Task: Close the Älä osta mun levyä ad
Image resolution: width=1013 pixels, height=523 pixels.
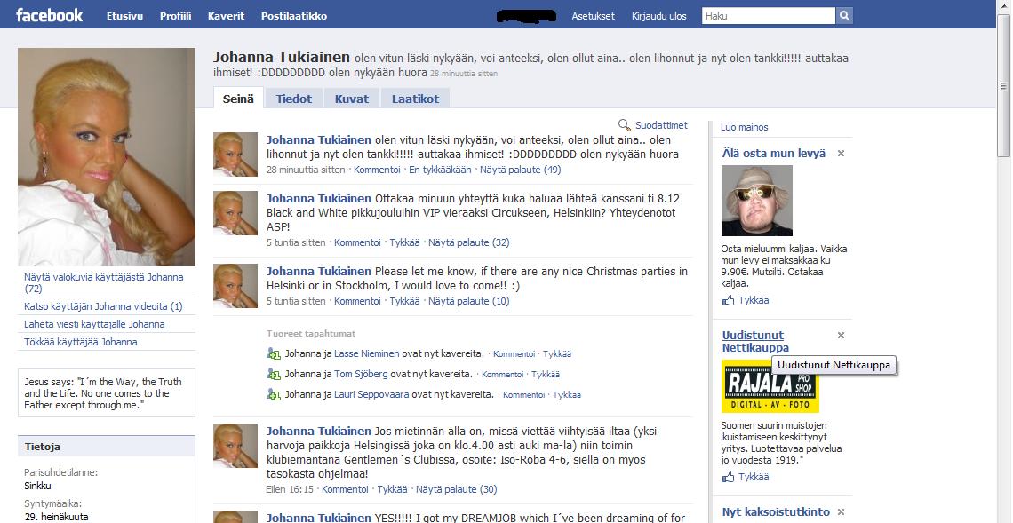Action: pyautogui.click(x=841, y=154)
